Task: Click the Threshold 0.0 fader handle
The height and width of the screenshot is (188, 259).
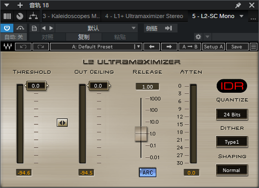Action: 36,86
